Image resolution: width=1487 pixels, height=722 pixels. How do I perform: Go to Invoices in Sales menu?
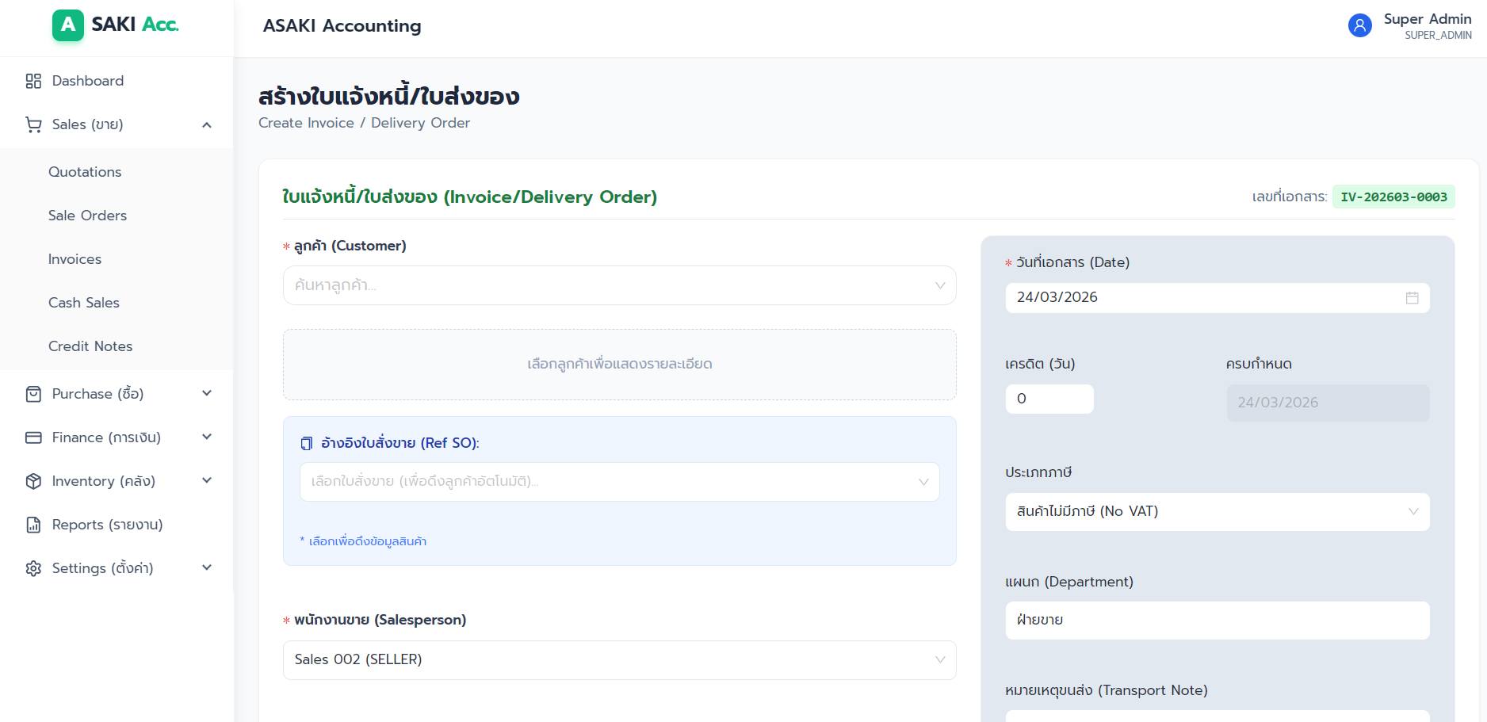click(75, 259)
